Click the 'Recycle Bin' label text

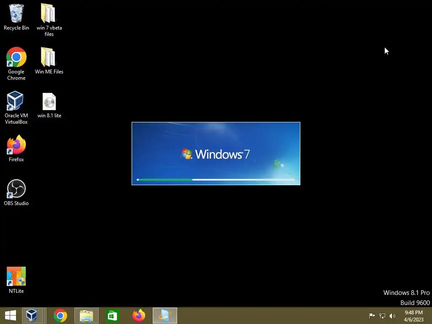[16, 28]
